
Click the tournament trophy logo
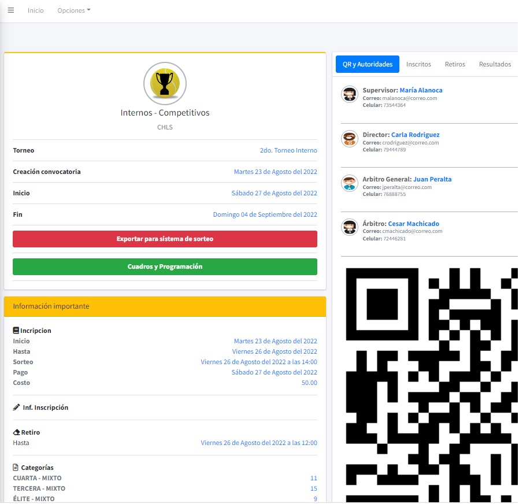165,84
